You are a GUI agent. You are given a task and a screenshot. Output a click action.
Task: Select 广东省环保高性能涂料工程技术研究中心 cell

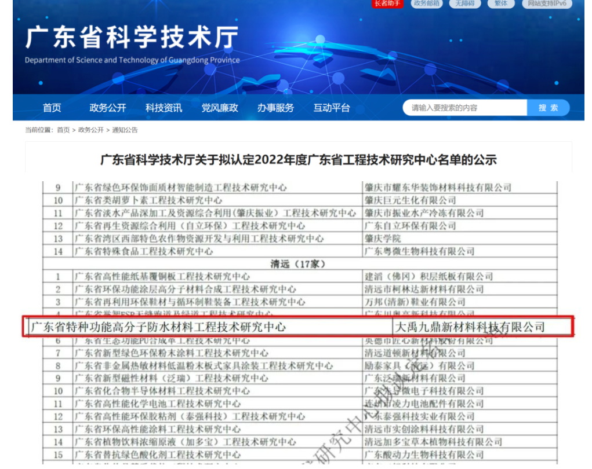pos(217,430)
